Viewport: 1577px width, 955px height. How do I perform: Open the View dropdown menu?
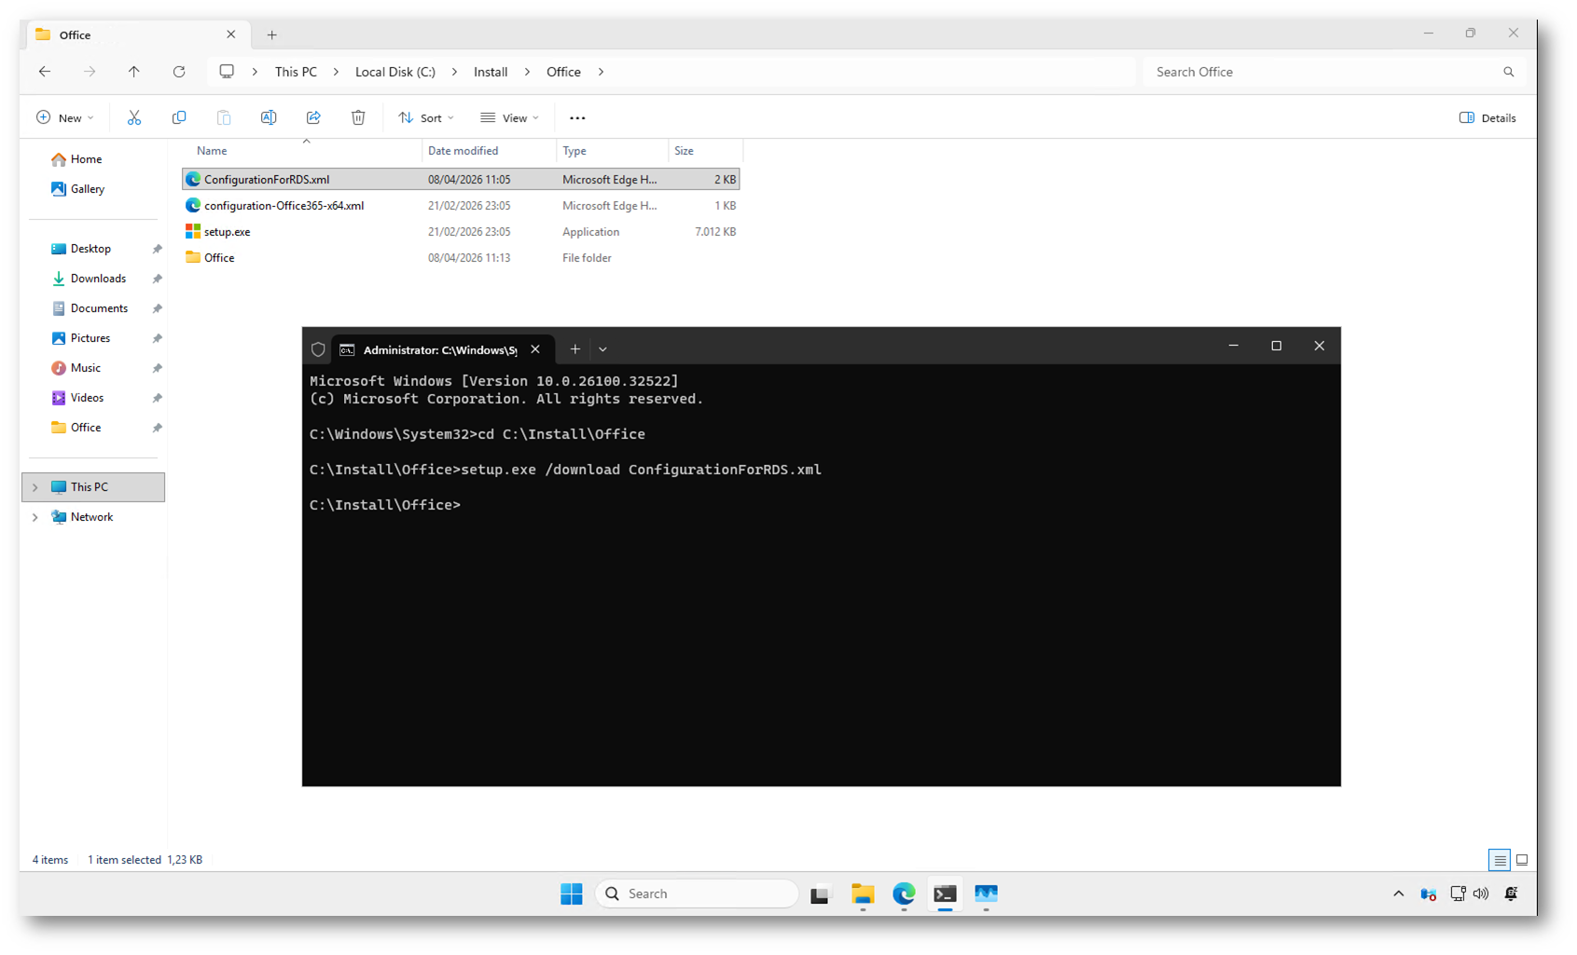pyautogui.click(x=510, y=117)
